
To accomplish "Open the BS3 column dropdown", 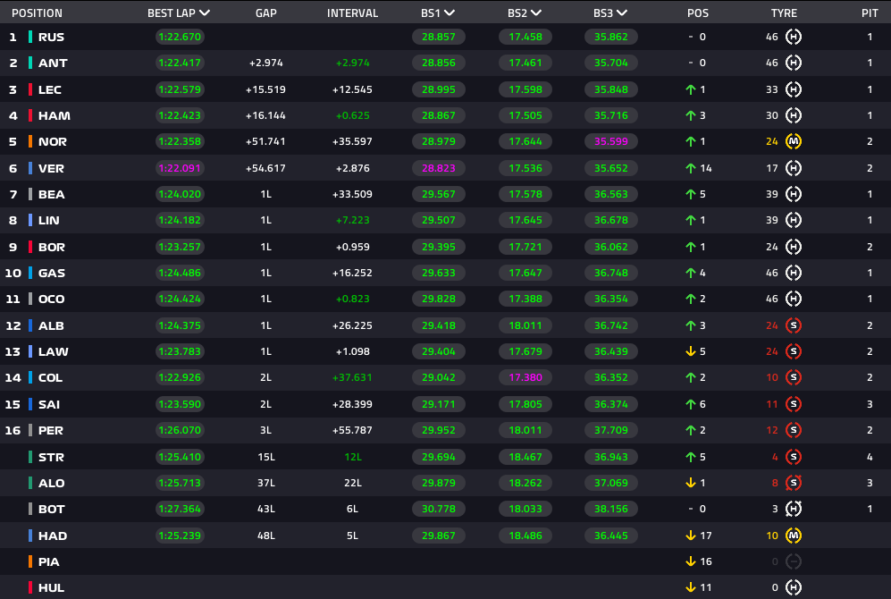I will coord(621,13).
